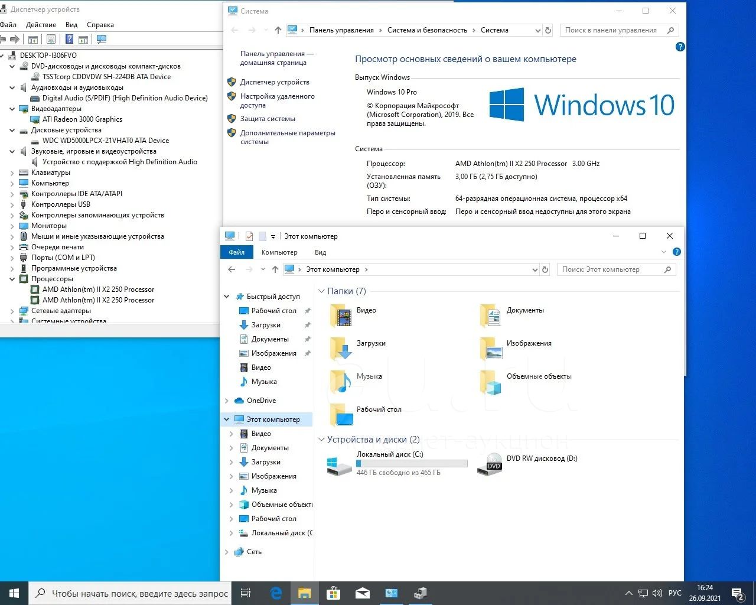
Task: Click the Up arrow in Explorer navigation
Action: (275, 269)
